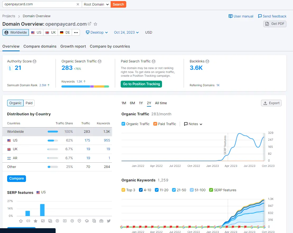
Task: Clear the domain search field with the X
Action: tap(78, 4)
